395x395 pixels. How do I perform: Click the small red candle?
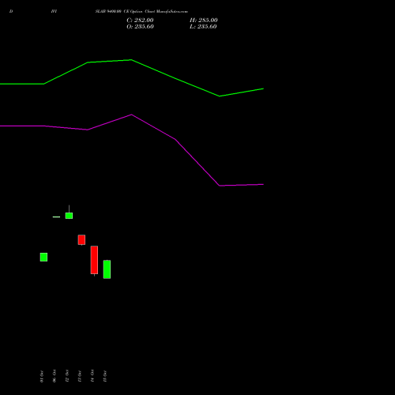(81, 240)
